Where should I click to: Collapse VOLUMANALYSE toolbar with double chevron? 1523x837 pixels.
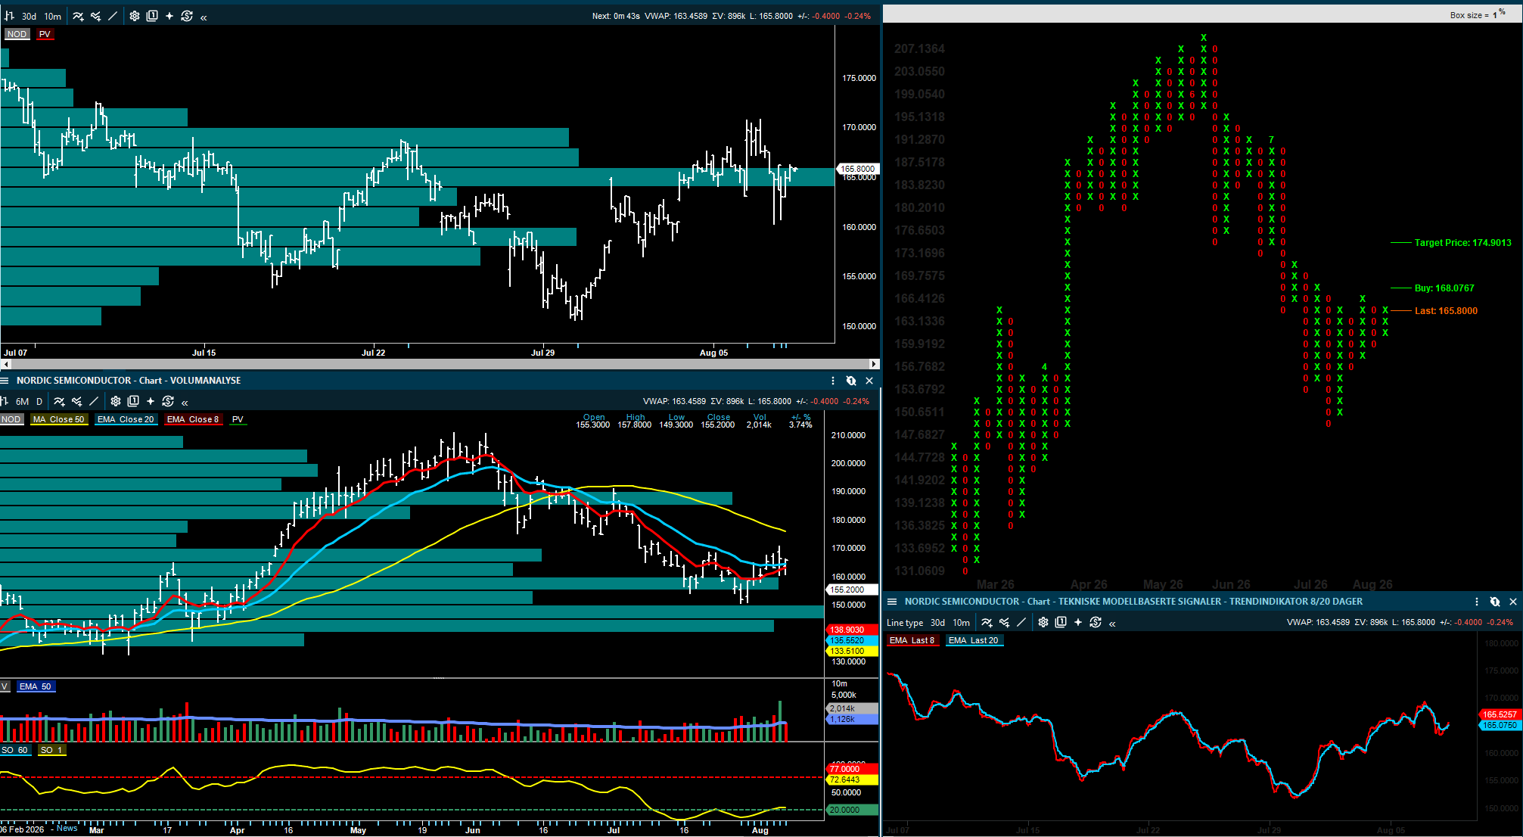185,402
